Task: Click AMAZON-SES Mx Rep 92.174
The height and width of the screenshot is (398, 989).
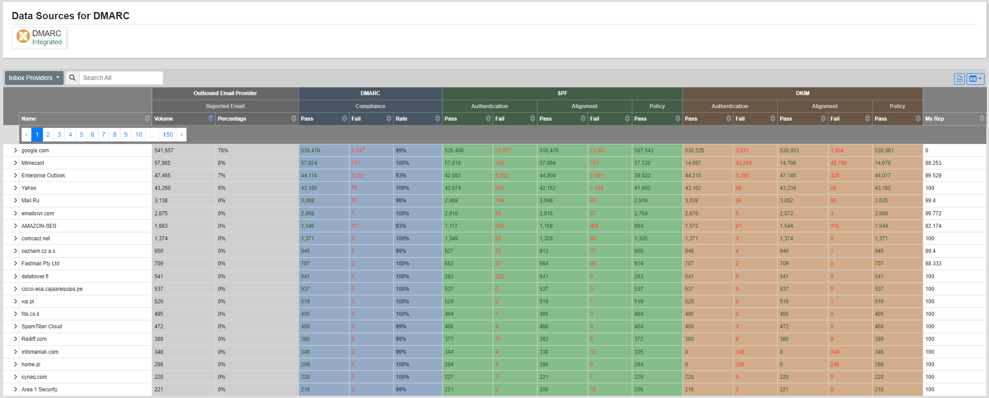Action: point(933,226)
